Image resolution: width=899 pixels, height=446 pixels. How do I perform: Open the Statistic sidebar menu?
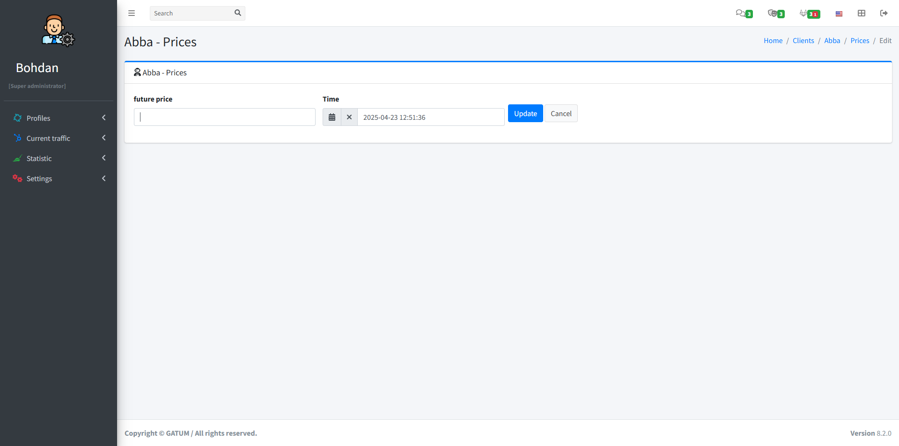pyautogui.click(x=39, y=158)
